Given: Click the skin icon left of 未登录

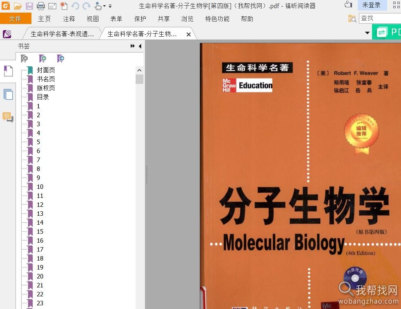Looking at the screenshot, I should 348,4.
